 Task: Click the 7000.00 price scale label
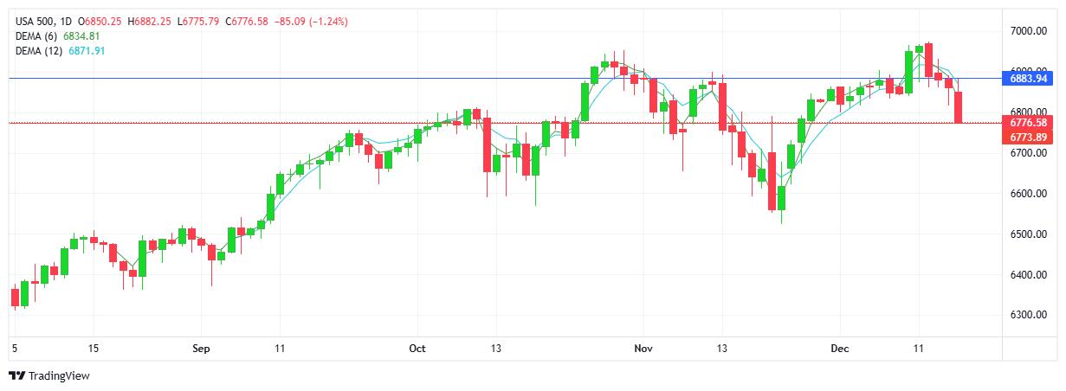pos(1029,31)
